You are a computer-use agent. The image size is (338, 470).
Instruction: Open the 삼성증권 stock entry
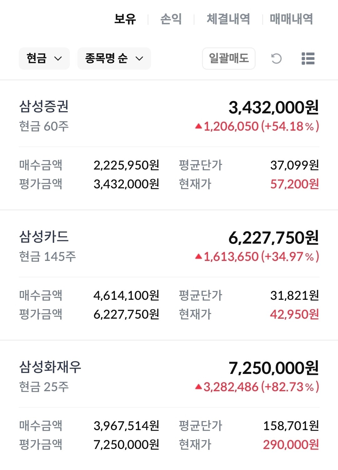tap(44, 106)
